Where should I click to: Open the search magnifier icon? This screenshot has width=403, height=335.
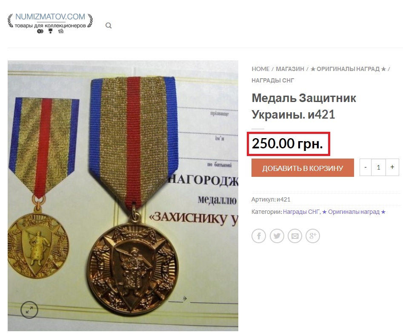(109, 26)
